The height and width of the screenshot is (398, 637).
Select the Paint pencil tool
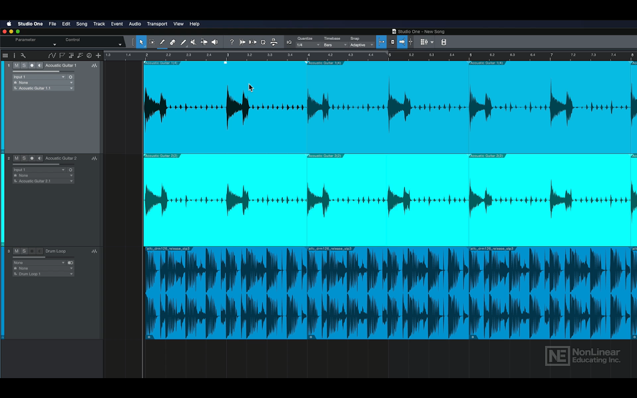point(183,42)
